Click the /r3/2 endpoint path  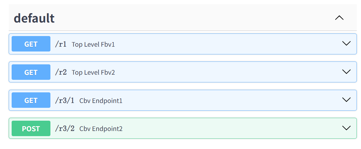coord(65,129)
